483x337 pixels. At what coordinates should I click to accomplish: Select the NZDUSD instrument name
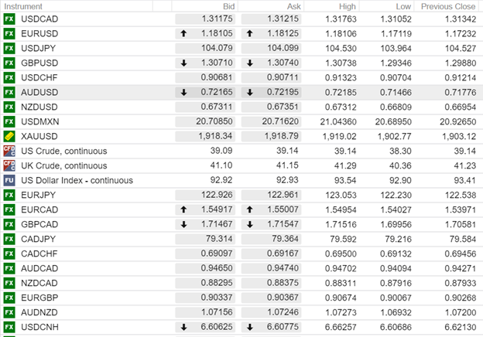click(39, 107)
